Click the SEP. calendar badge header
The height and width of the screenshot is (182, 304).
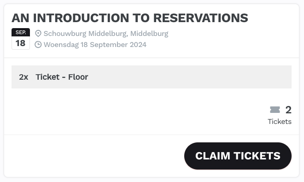[21, 32]
